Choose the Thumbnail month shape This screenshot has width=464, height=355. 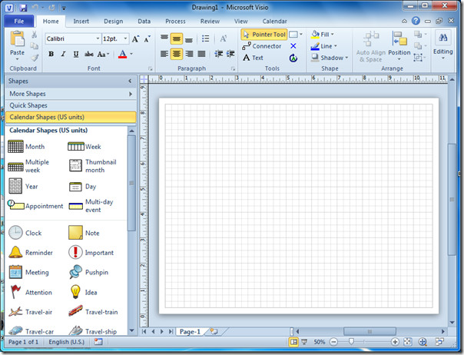(93, 166)
